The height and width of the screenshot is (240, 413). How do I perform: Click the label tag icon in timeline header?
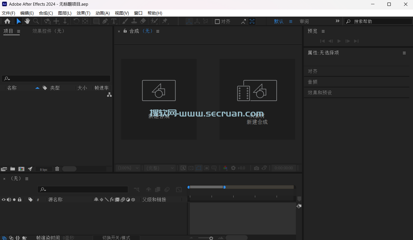point(30,199)
